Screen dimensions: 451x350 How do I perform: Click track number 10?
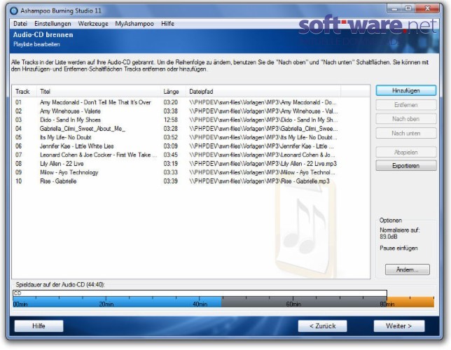18,181
